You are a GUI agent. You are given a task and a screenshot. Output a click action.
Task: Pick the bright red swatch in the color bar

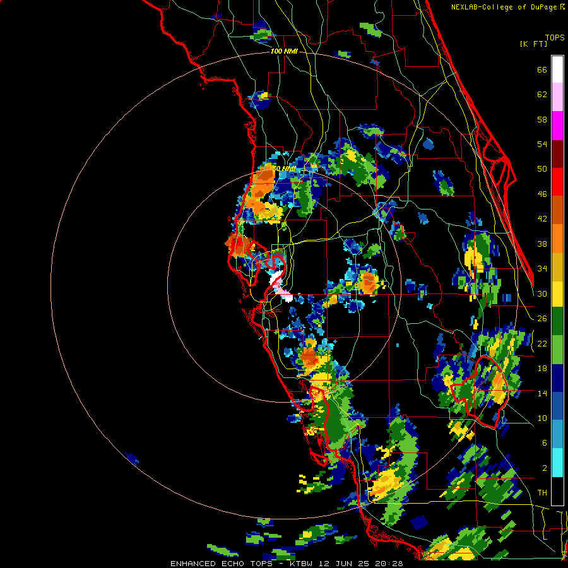[557, 182]
